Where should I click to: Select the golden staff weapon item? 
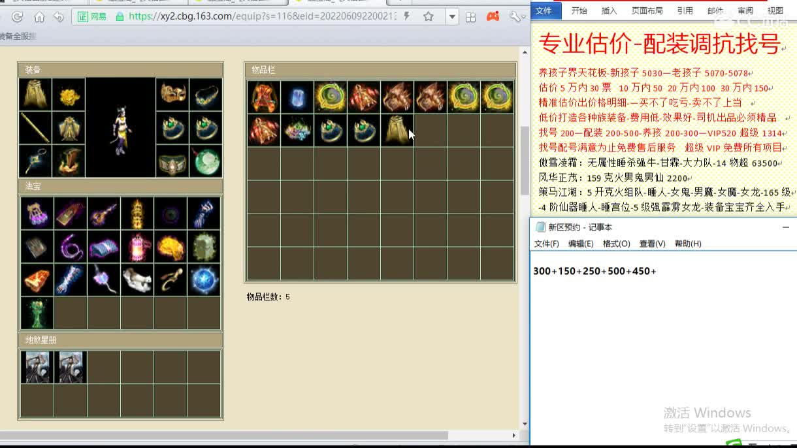[35, 128]
